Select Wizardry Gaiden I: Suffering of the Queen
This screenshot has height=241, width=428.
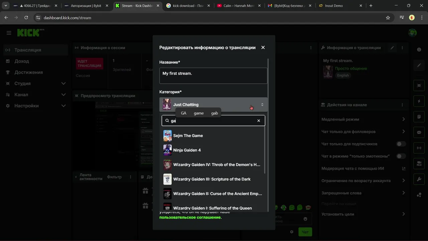(x=213, y=207)
